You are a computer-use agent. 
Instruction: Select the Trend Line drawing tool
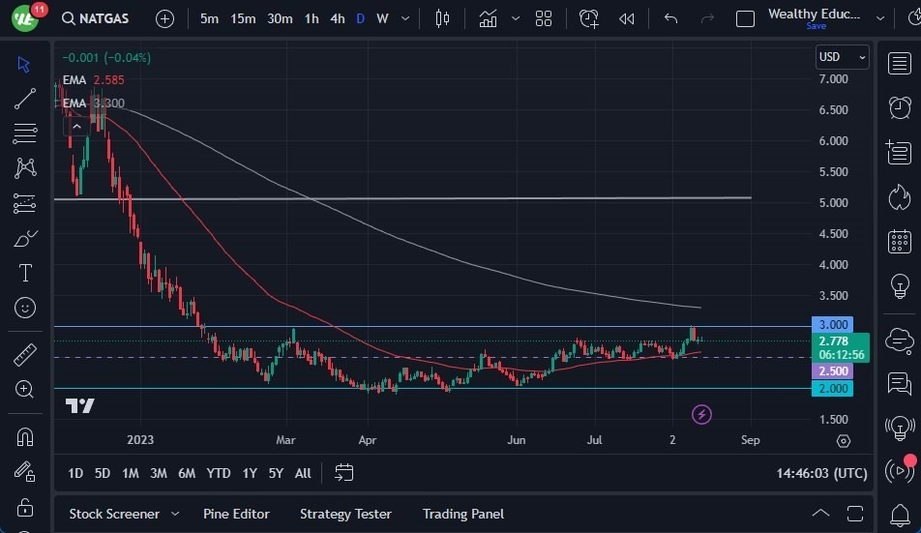(25, 99)
